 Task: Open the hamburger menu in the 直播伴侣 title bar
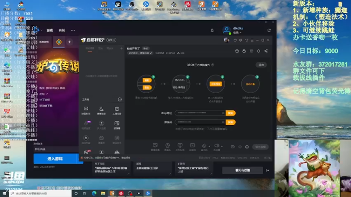252,40
